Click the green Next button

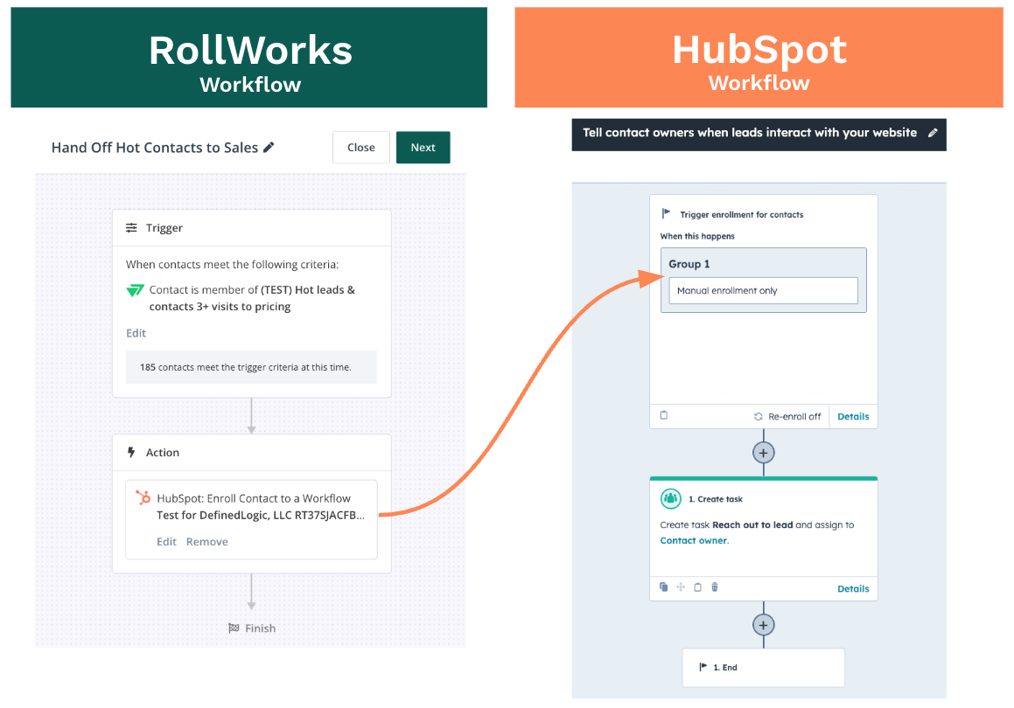[423, 148]
